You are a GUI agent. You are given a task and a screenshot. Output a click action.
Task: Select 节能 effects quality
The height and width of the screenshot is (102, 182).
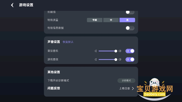(95, 20)
